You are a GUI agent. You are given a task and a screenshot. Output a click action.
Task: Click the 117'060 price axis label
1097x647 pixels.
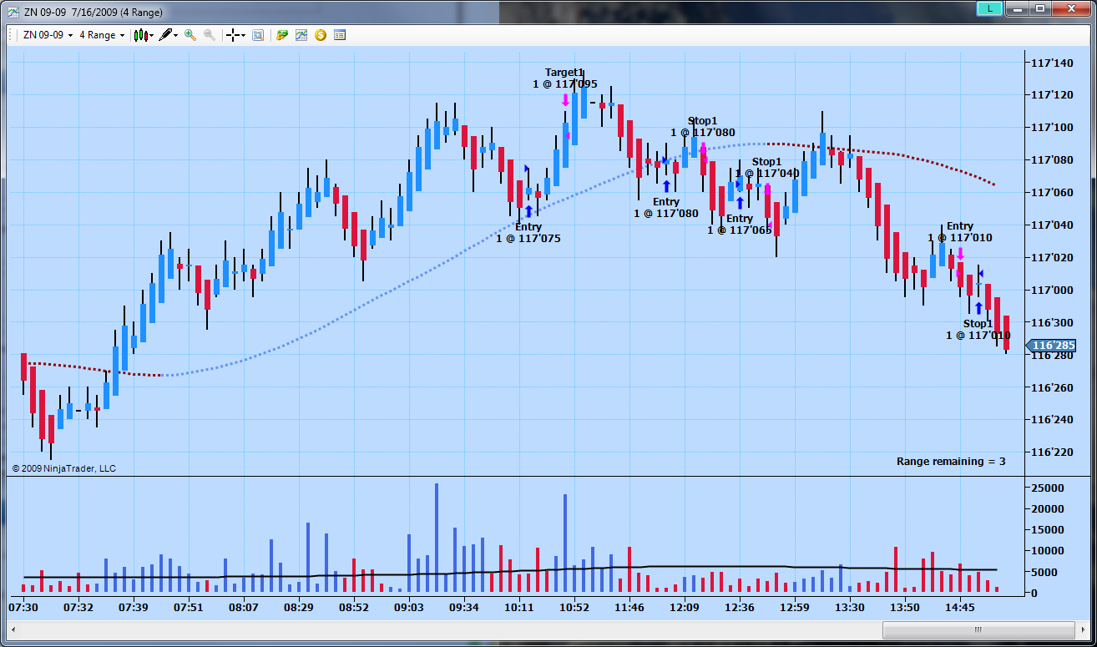coord(1052,193)
